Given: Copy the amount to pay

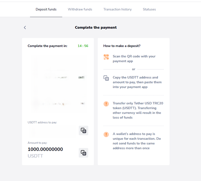Looking at the screenshot, I should (x=83, y=153).
